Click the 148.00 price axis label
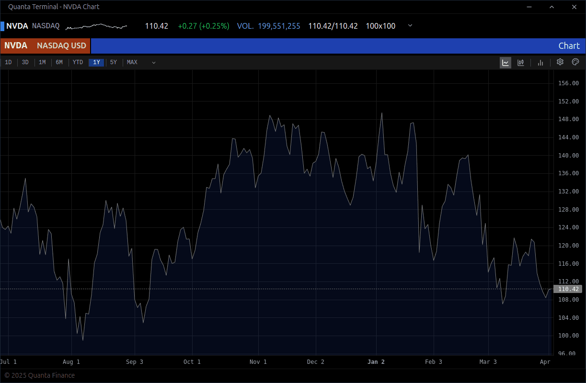586x383 pixels. [x=569, y=119]
